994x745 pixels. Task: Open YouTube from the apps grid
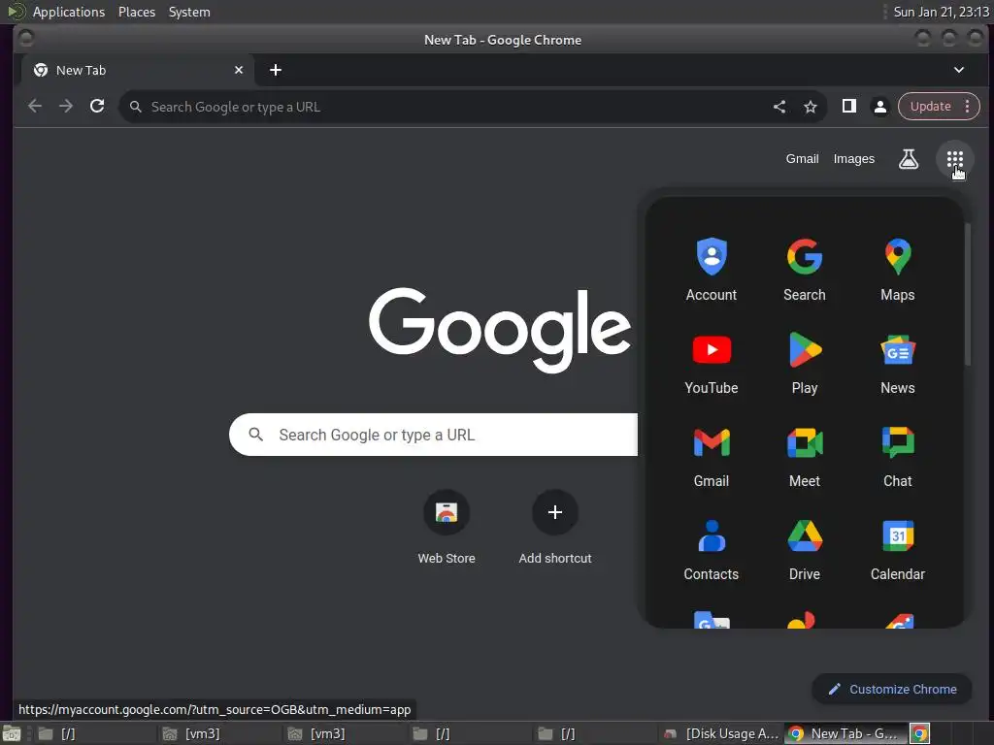[712, 363]
